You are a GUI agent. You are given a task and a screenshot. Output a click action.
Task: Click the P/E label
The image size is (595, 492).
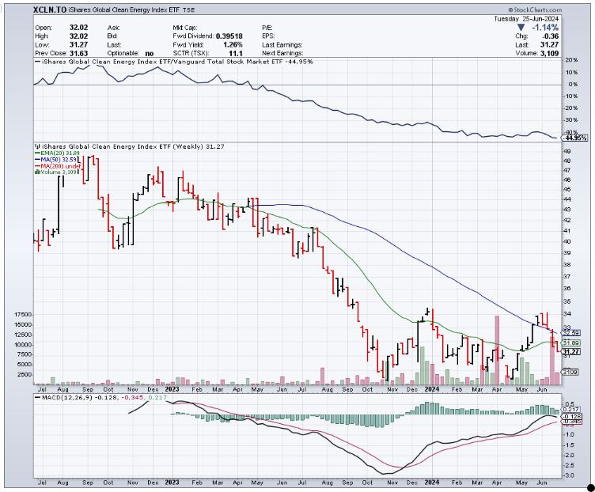(x=267, y=28)
